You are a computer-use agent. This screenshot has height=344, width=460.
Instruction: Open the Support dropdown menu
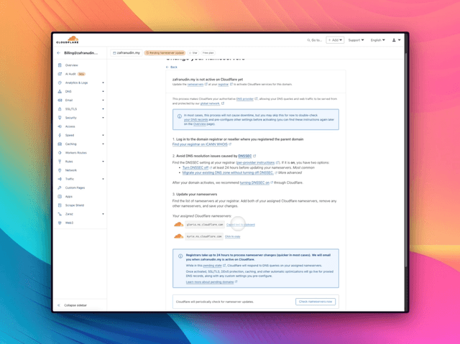coord(356,40)
